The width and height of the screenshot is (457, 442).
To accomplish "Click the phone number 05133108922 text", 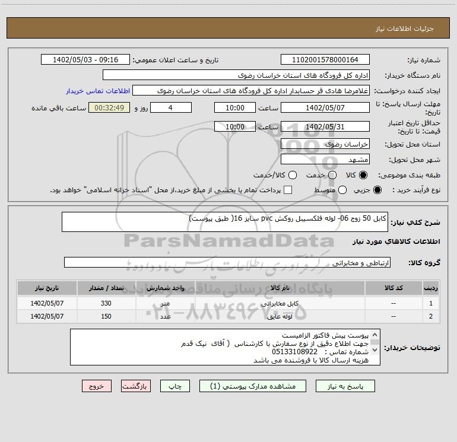I will [294, 352].
